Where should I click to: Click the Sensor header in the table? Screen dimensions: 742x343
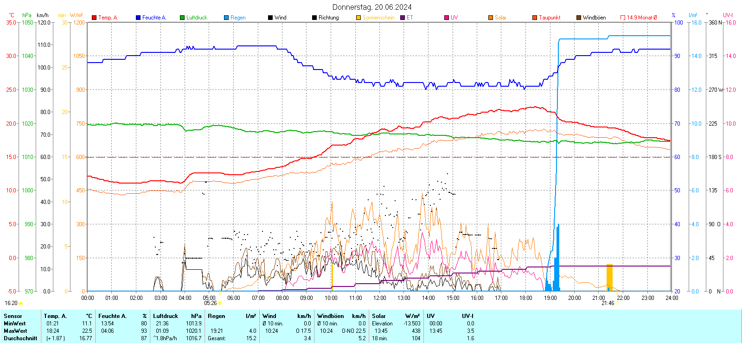click(13, 316)
